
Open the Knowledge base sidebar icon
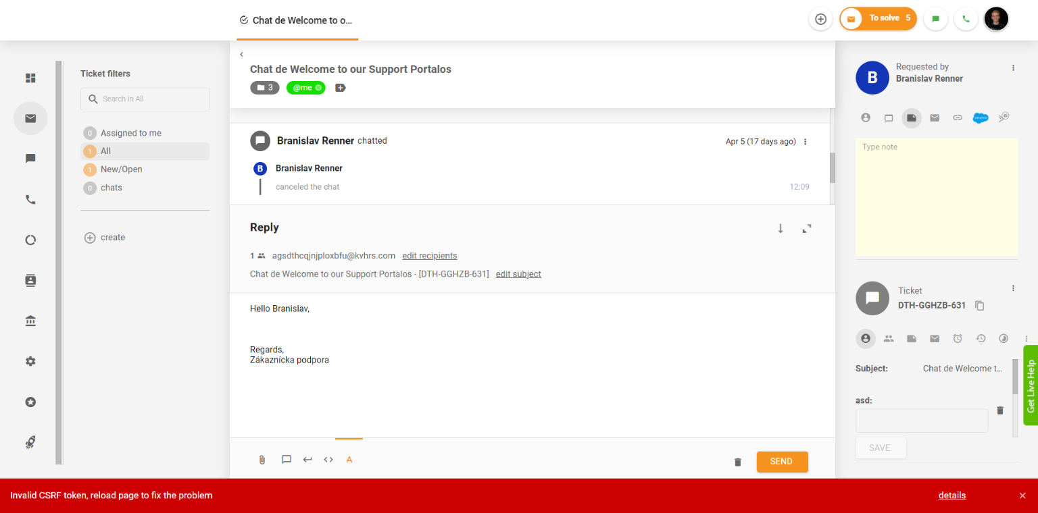point(30,321)
